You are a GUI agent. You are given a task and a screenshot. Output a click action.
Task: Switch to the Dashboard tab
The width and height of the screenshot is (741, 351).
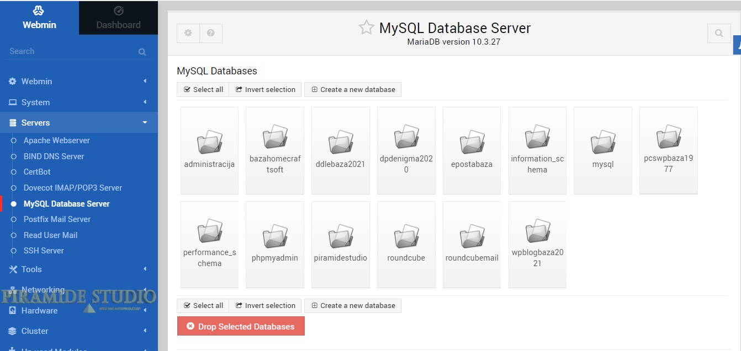(x=118, y=18)
